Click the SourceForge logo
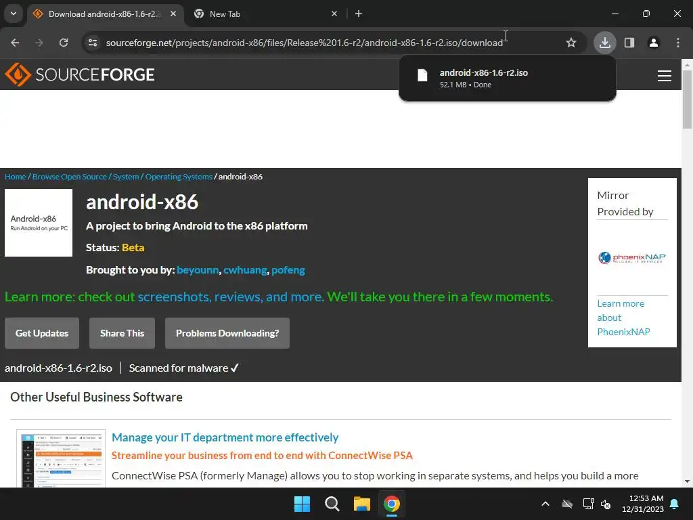The width and height of the screenshot is (693, 520). tap(80, 74)
